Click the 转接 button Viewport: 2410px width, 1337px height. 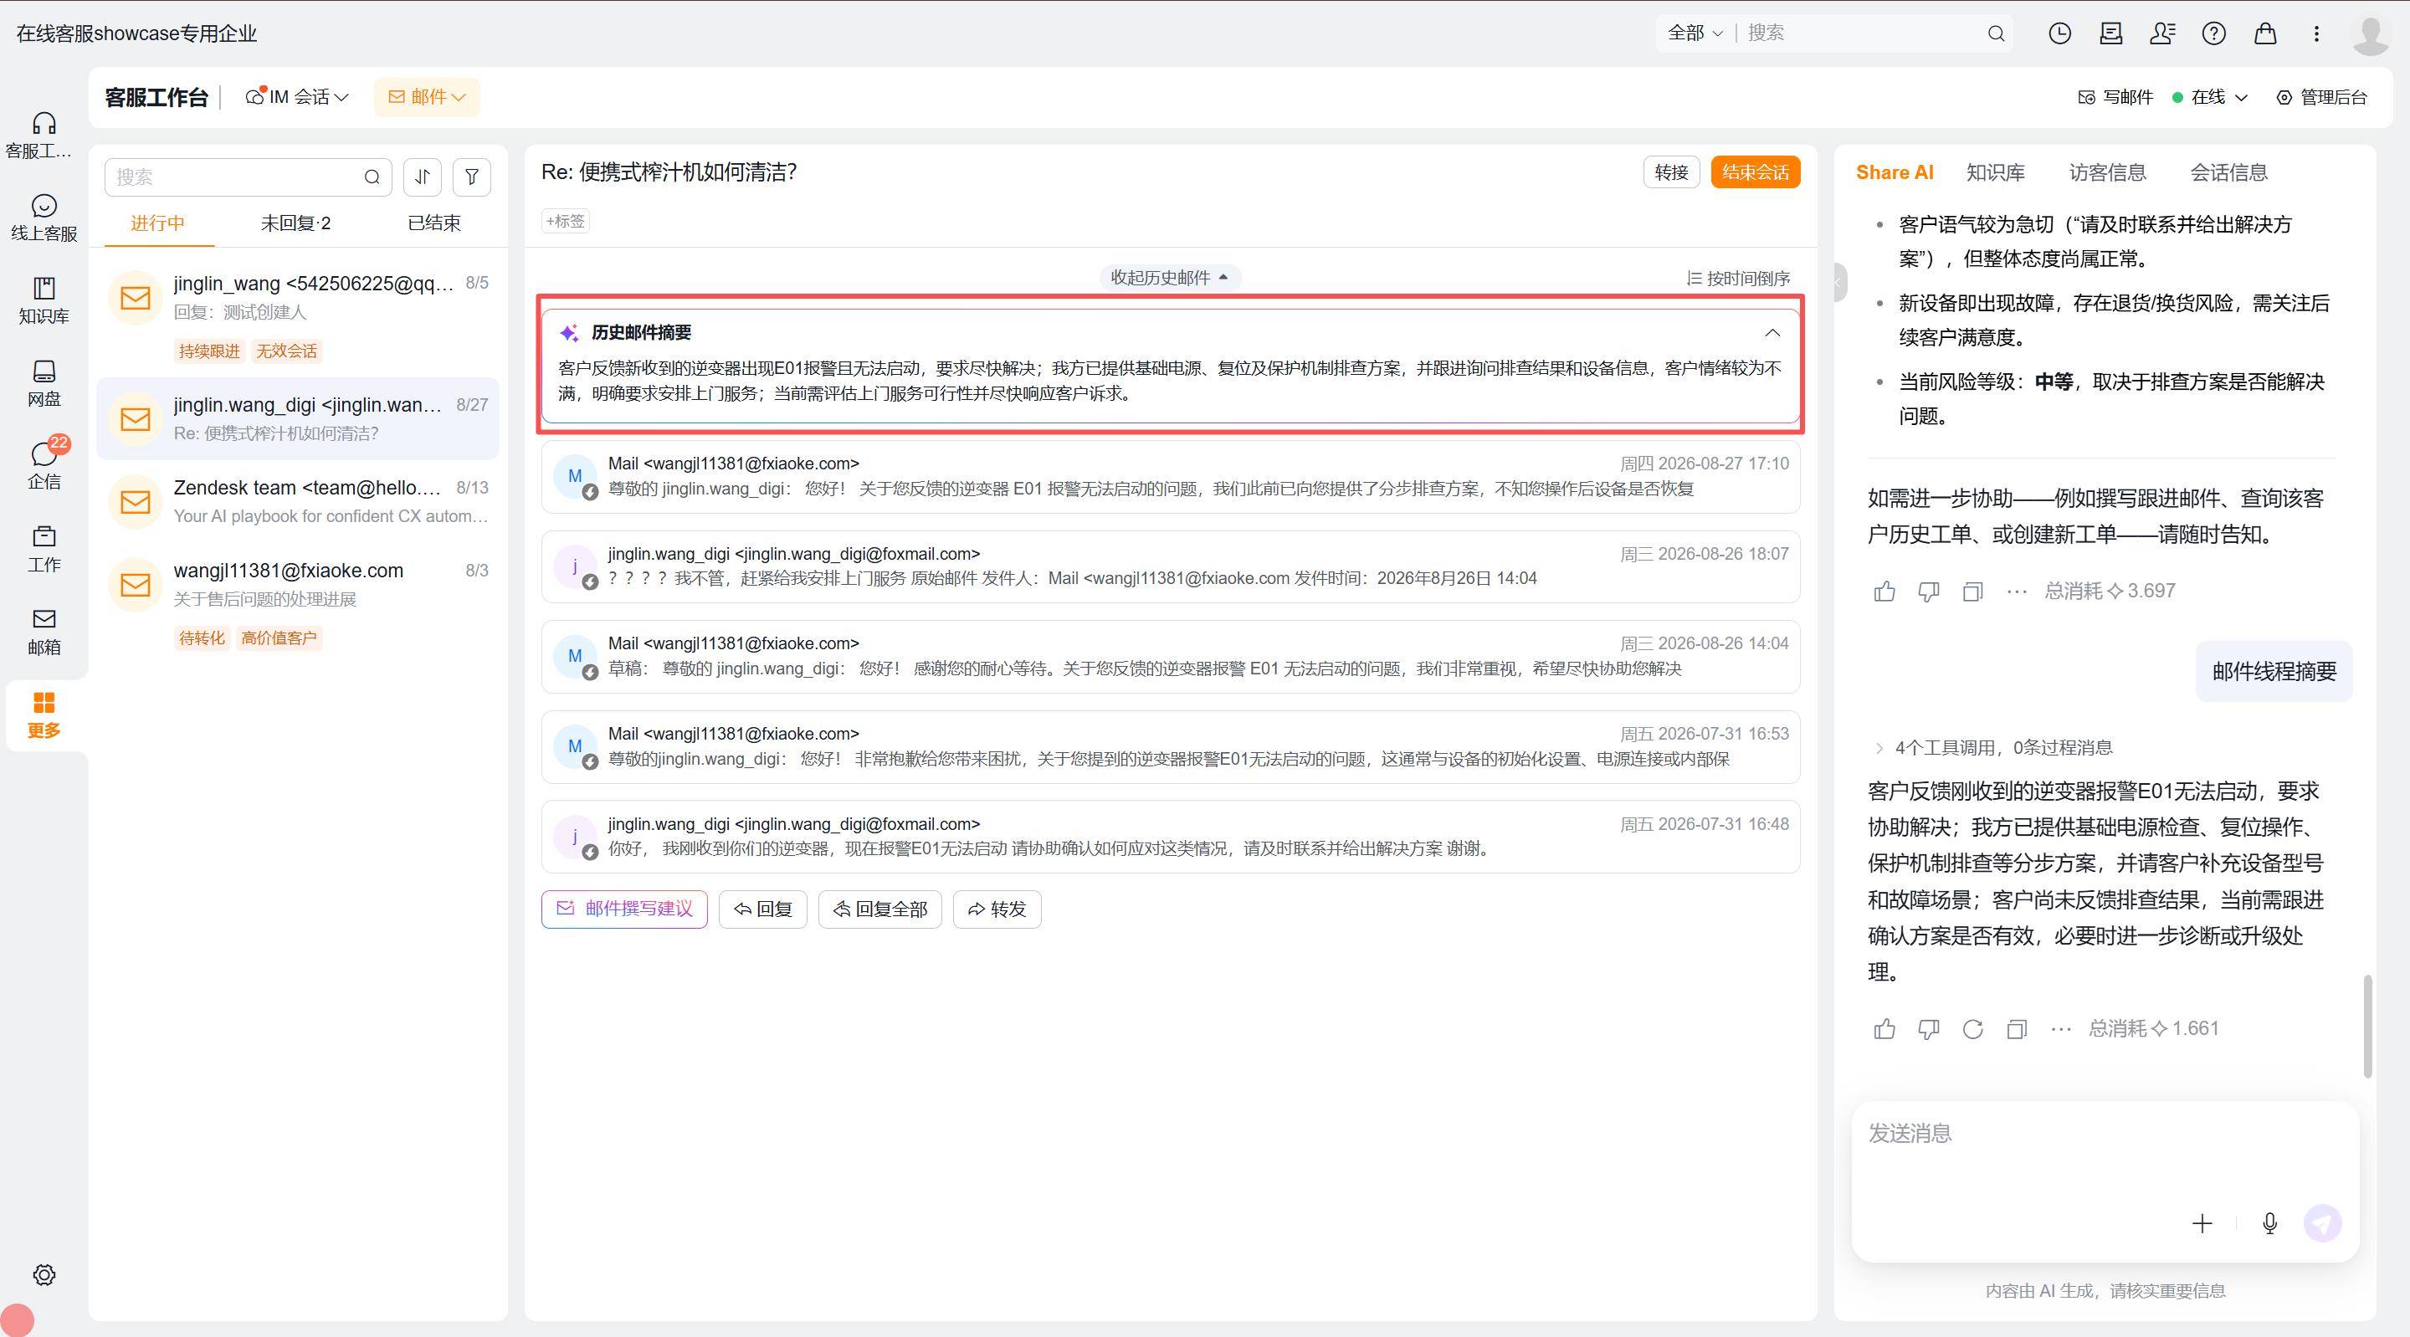pos(1671,172)
